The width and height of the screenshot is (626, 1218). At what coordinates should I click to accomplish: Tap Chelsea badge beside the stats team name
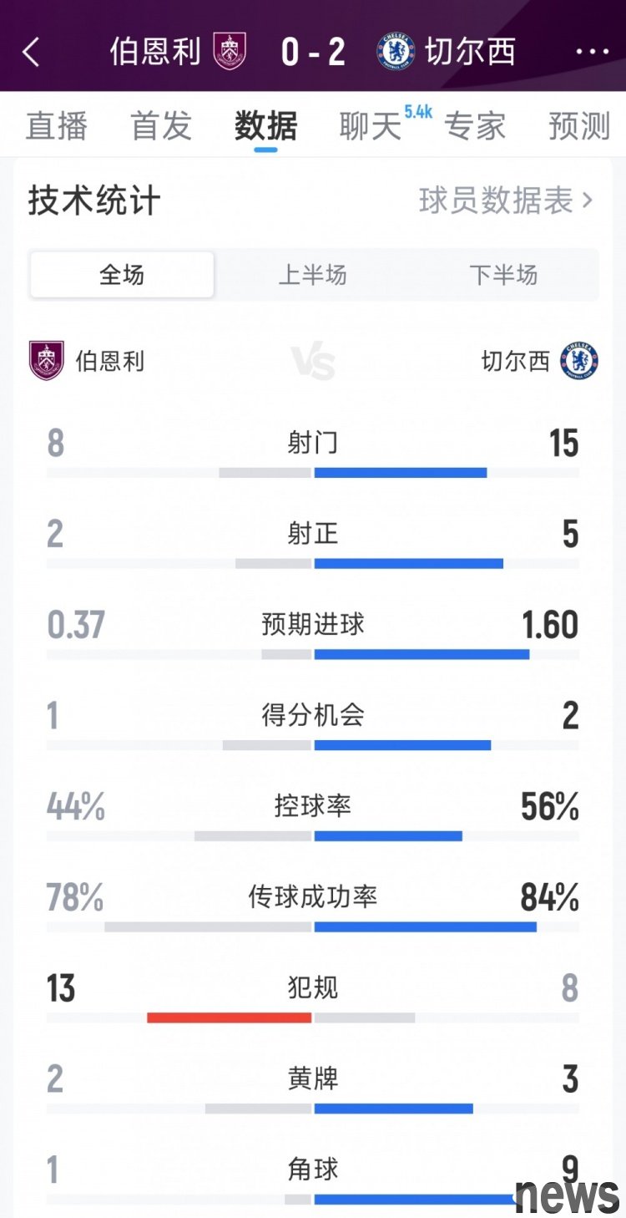[579, 361]
